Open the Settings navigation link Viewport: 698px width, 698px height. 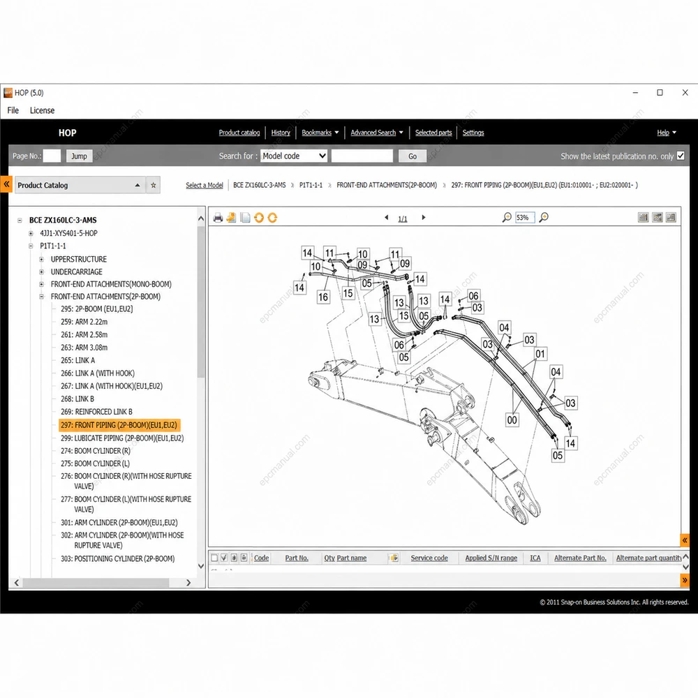click(x=473, y=133)
